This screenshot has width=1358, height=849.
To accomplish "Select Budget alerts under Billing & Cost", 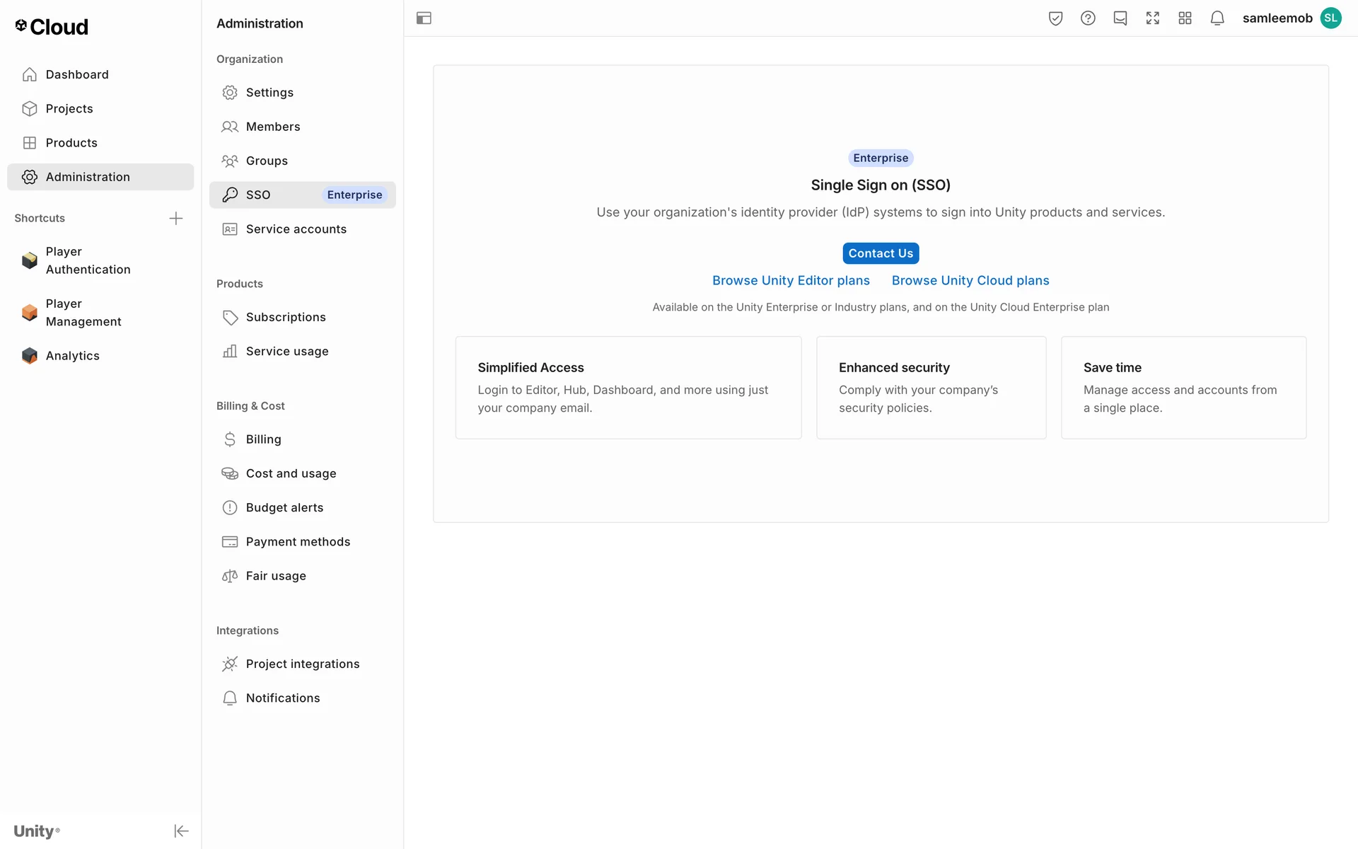I will tap(284, 507).
